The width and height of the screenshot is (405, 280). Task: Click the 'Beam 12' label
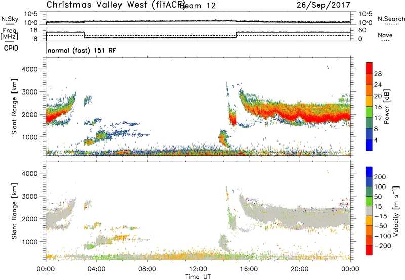click(198, 6)
